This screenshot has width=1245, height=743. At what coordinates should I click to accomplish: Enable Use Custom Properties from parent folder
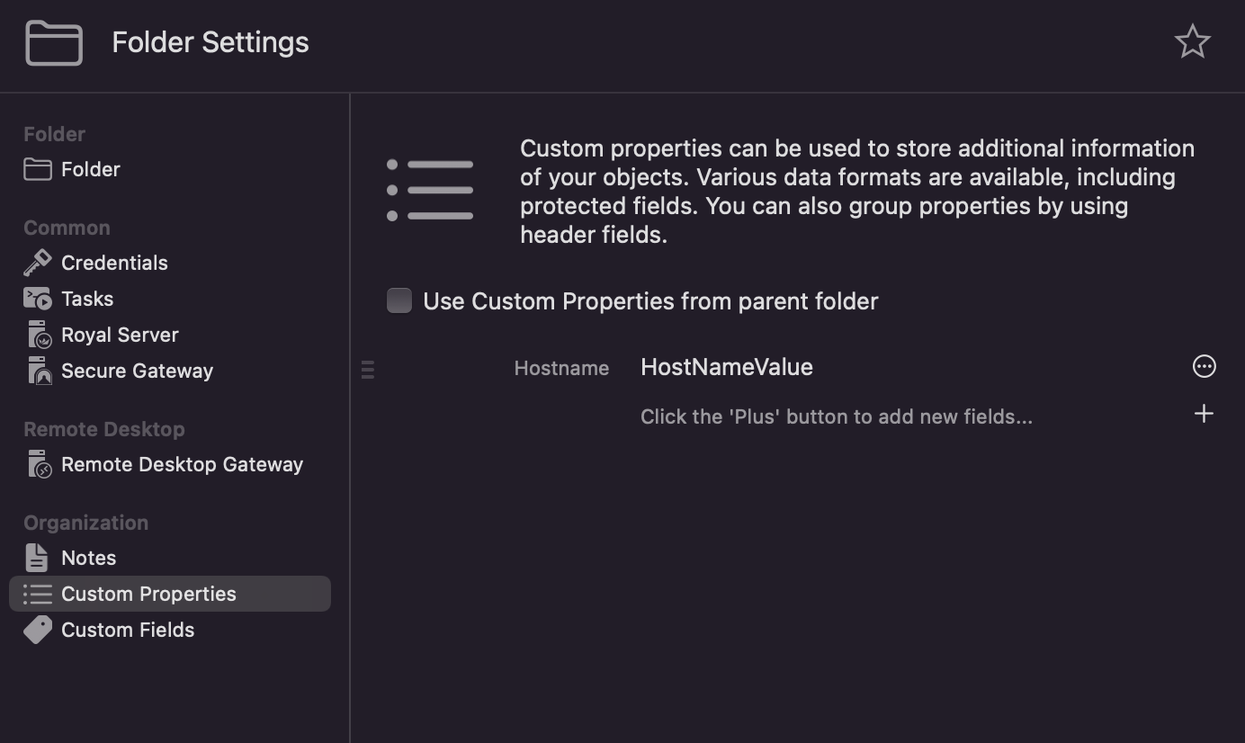(399, 300)
